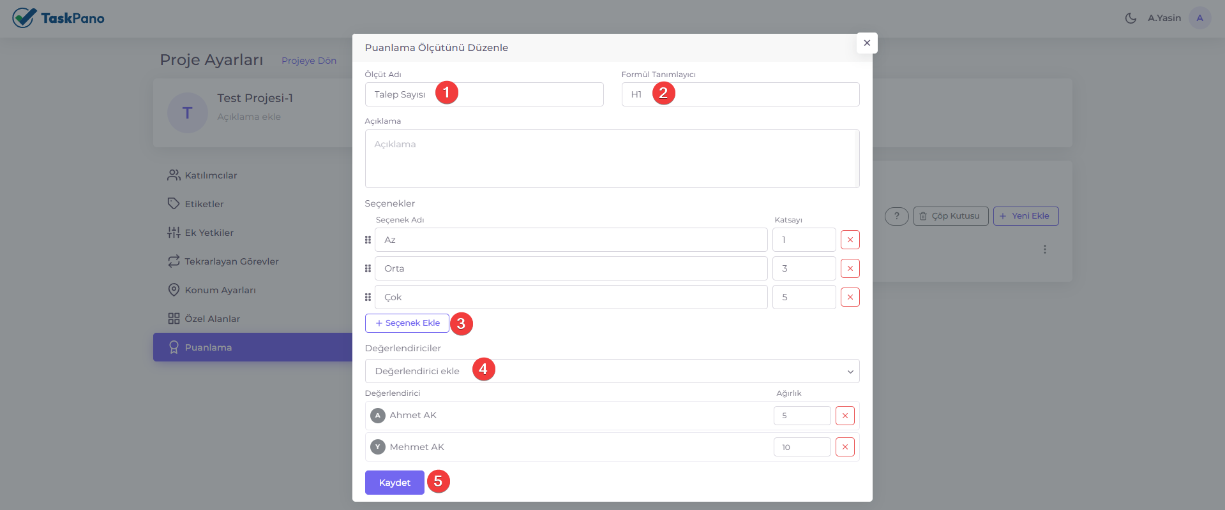The width and height of the screenshot is (1225, 510).
Task: Open the Katılımcılar settings section
Action: [x=211, y=175]
